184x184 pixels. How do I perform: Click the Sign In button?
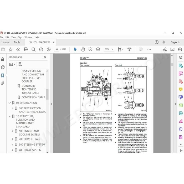[x=175, y=42]
